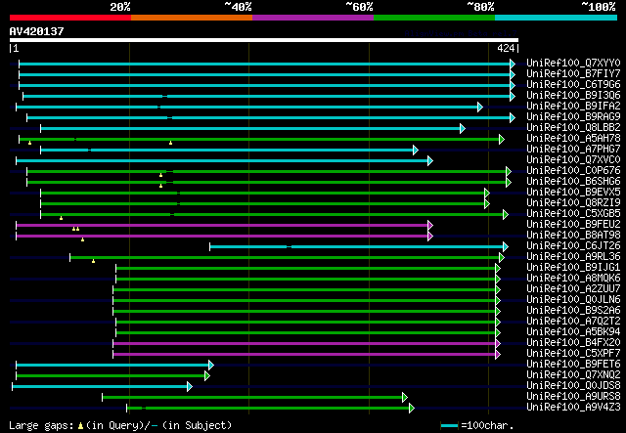Click the UniRef100_B8AT98 label
The image size is (626, 433).
(573, 236)
